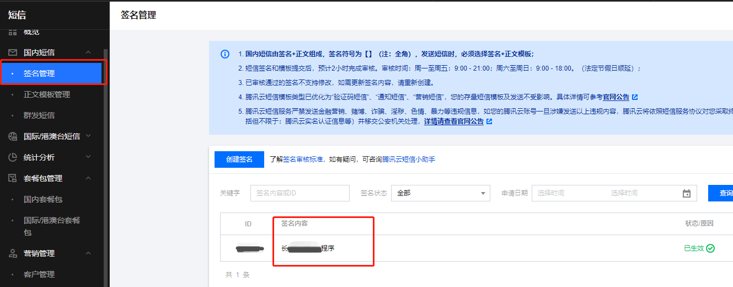Viewport: 733px width, 287px height.
Task: Open the 签名状态 dropdown showing 全部
Action: click(x=440, y=193)
